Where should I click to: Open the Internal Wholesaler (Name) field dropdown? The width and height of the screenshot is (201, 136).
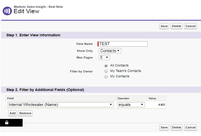(x=60, y=105)
